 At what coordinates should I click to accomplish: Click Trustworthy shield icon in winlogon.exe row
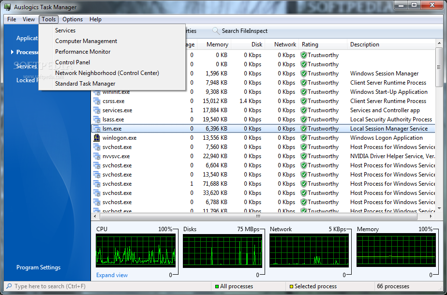click(x=304, y=138)
